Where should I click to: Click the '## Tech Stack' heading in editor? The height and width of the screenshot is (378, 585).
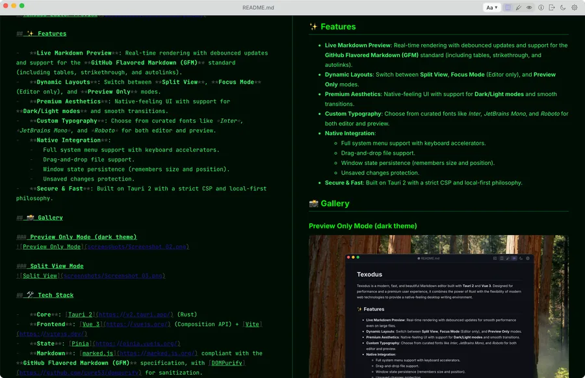(45, 296)
